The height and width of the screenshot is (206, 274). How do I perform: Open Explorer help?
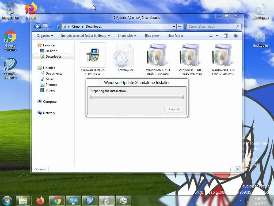tap(235, 36)
